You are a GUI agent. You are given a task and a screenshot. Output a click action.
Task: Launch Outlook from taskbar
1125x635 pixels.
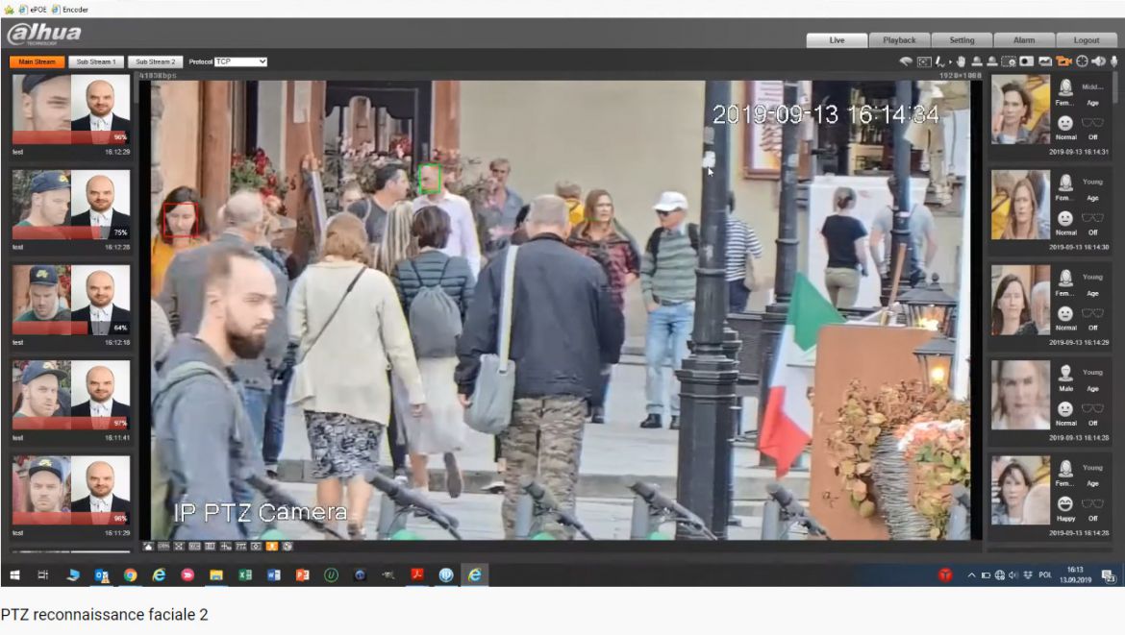[x=101, y=574]
